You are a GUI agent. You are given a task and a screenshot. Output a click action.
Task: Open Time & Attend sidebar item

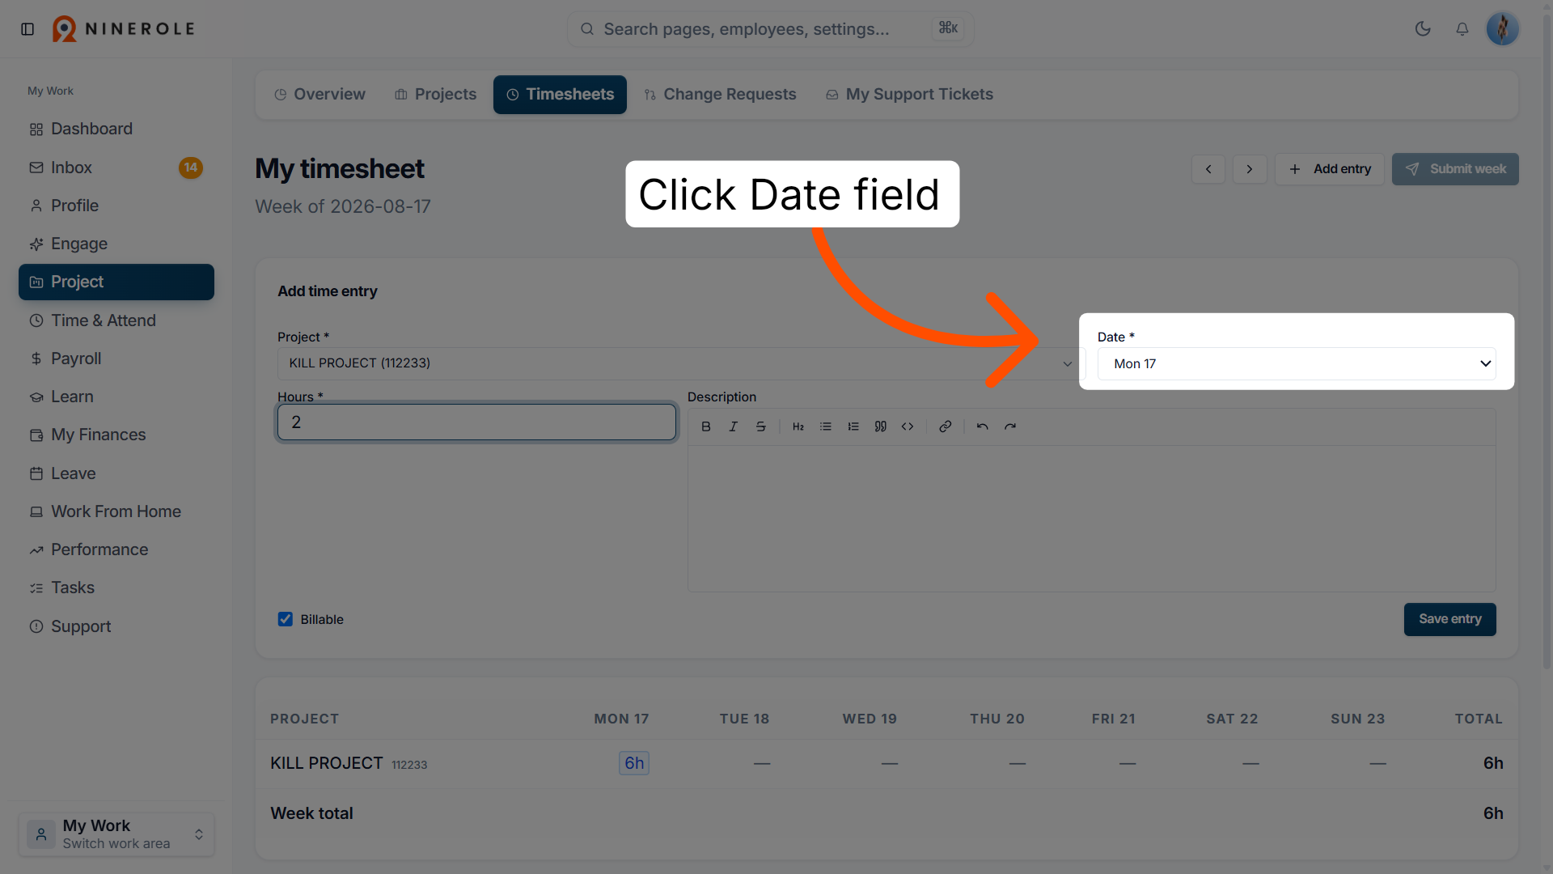[x=116, y=320]
